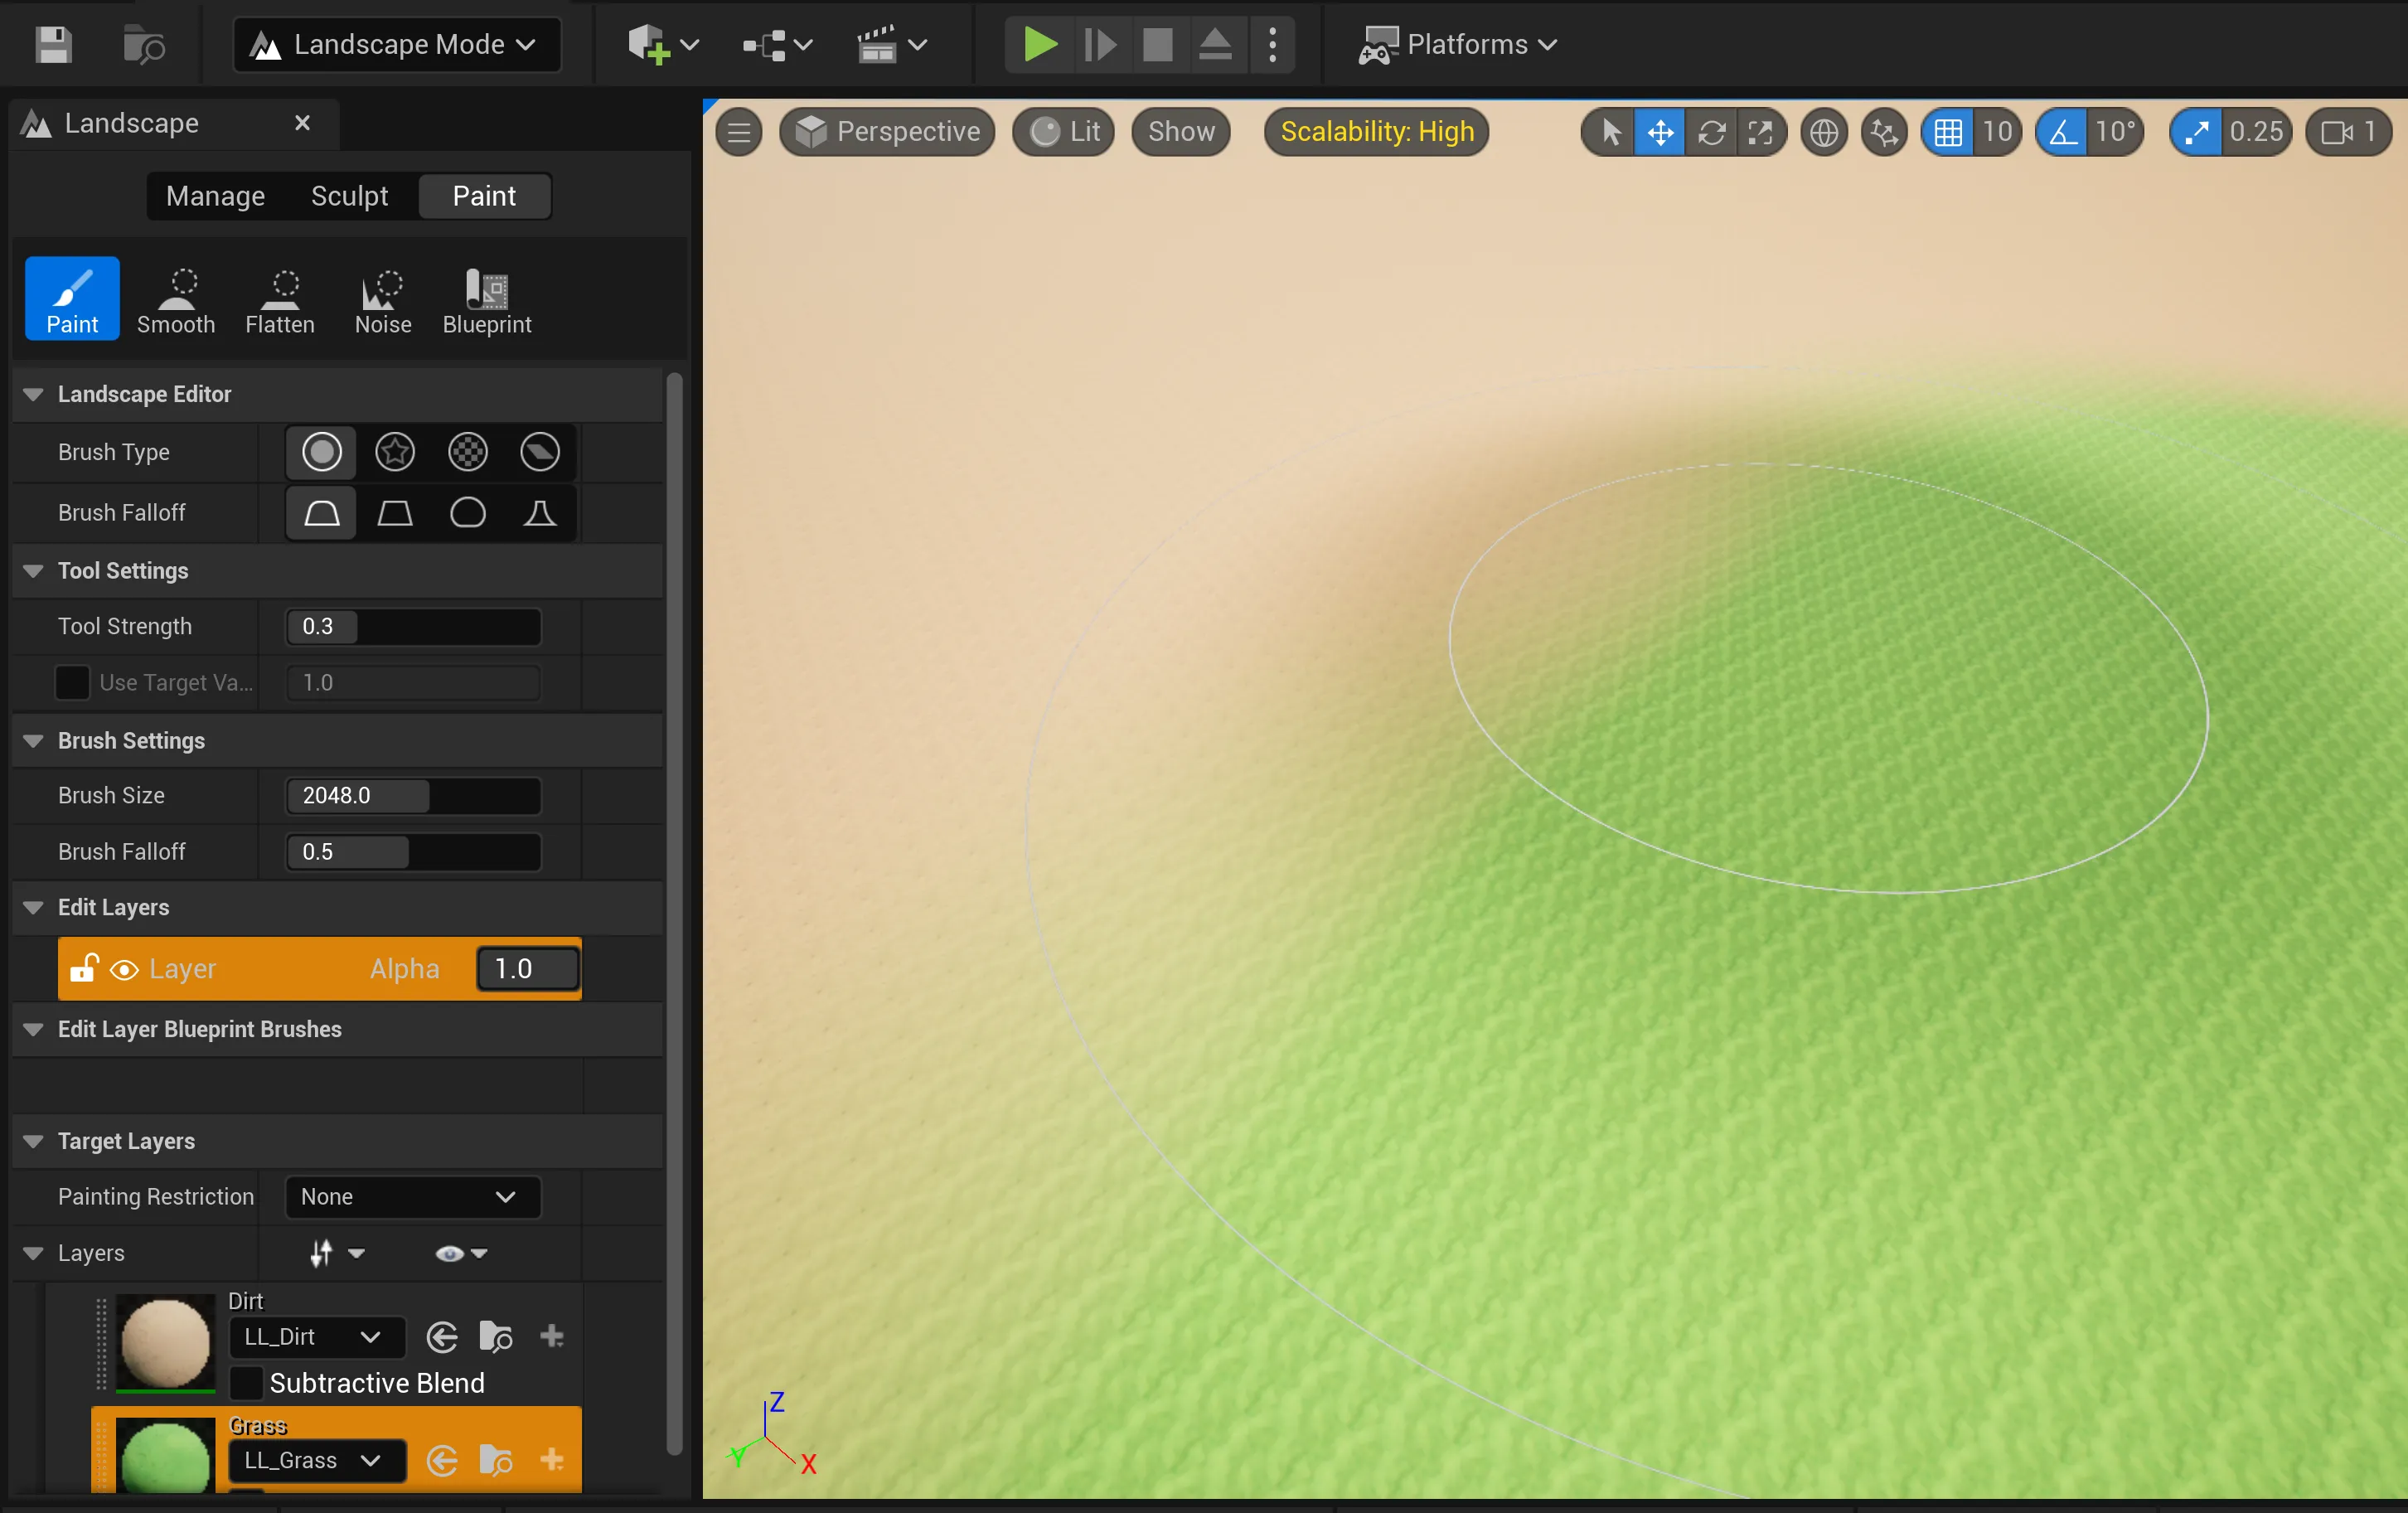Image resolution: width=2408 pixels, height=1513 pixels.
Task: Open the Blueprints toolbar dropdown
Action: [x=778, y=45]
